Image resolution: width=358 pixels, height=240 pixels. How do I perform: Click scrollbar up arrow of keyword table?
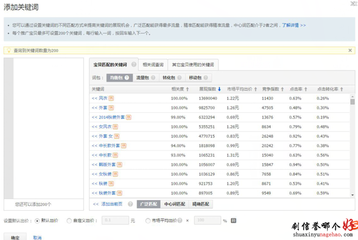tap(352, 97)
